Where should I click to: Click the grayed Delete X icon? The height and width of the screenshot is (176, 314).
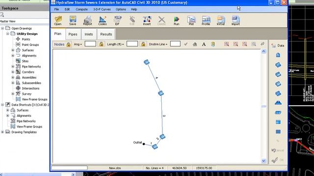click(161, 21)
